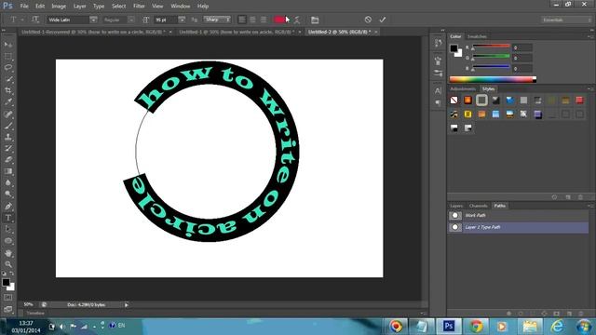The width and height of the screenshot is (596, 335).
Task: Click font size input field
Action: coord(166,20)
